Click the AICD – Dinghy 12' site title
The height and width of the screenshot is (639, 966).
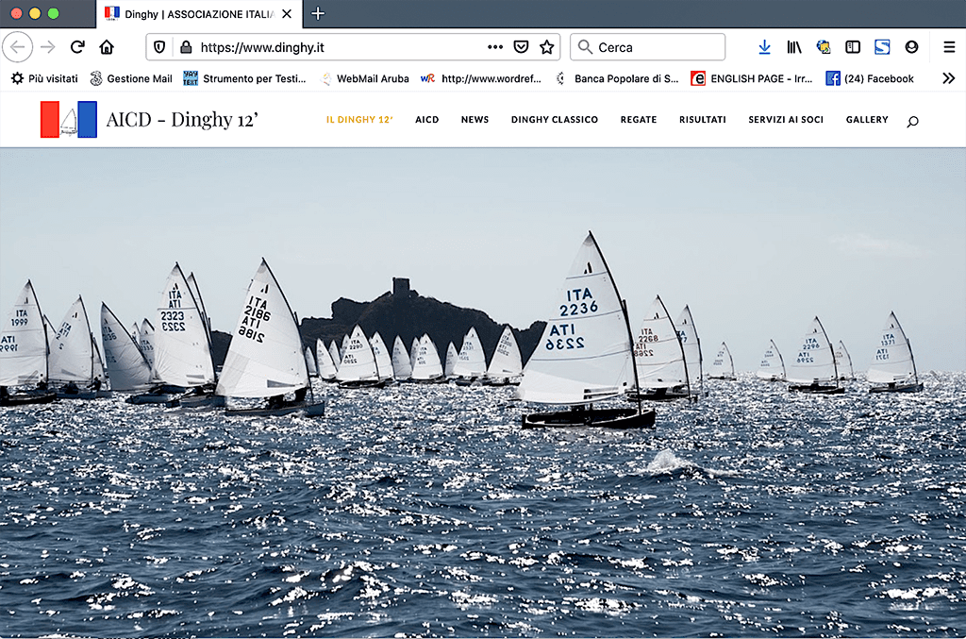coord(182,120)
